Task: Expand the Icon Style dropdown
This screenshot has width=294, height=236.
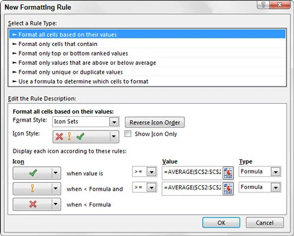Action: [x=114, y=136]
